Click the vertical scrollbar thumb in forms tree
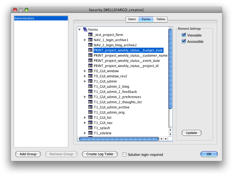The image size is (233, 176). 170,69
